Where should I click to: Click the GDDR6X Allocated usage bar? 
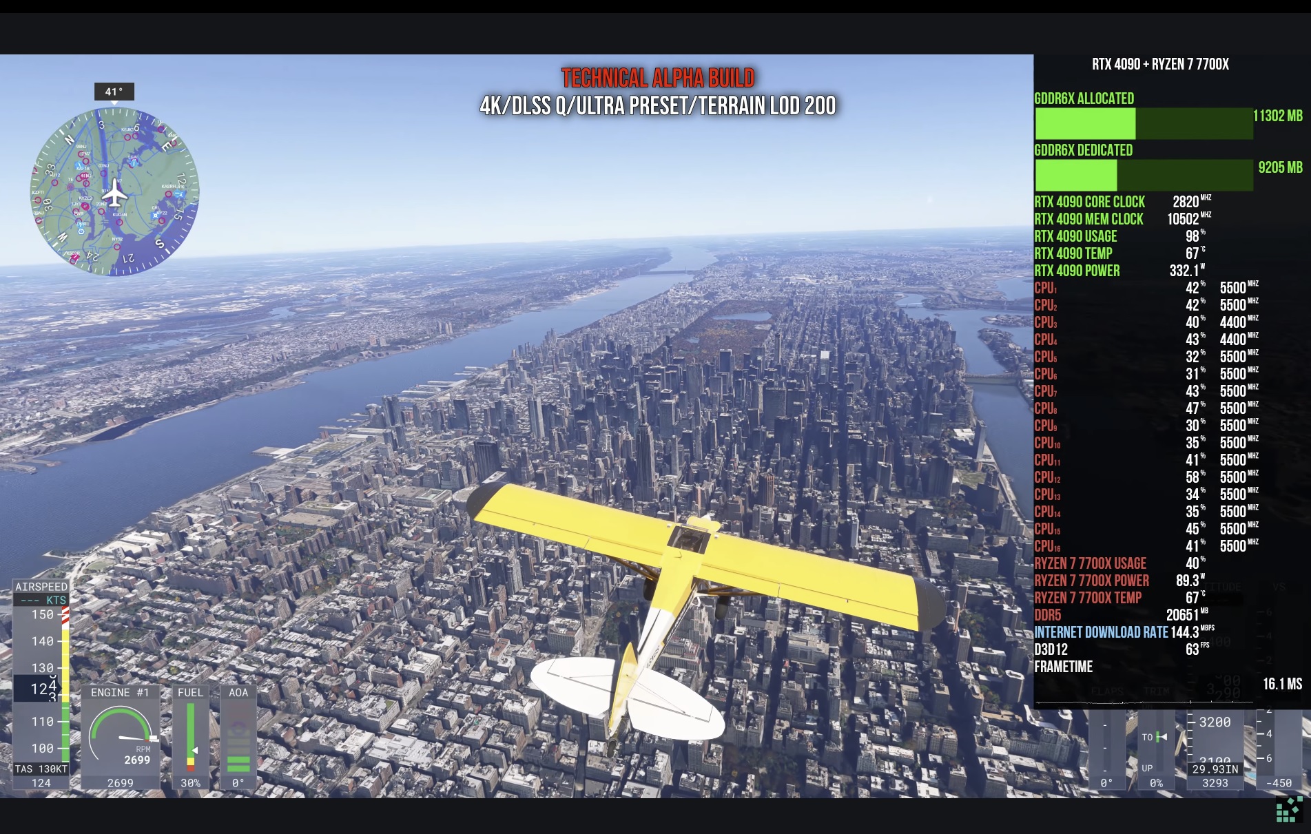pyautogui.click(x=1144, y=124)
